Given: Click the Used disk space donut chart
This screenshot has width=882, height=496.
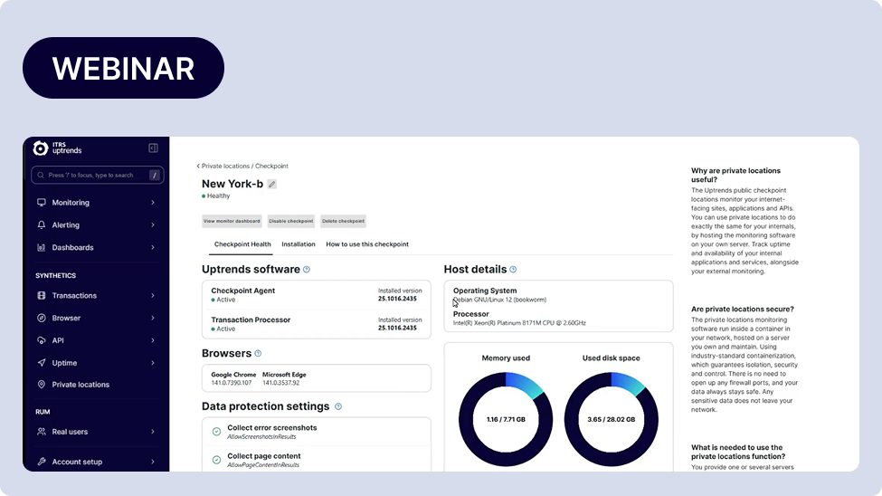Looking at the screenshot, I should point(612,419).
